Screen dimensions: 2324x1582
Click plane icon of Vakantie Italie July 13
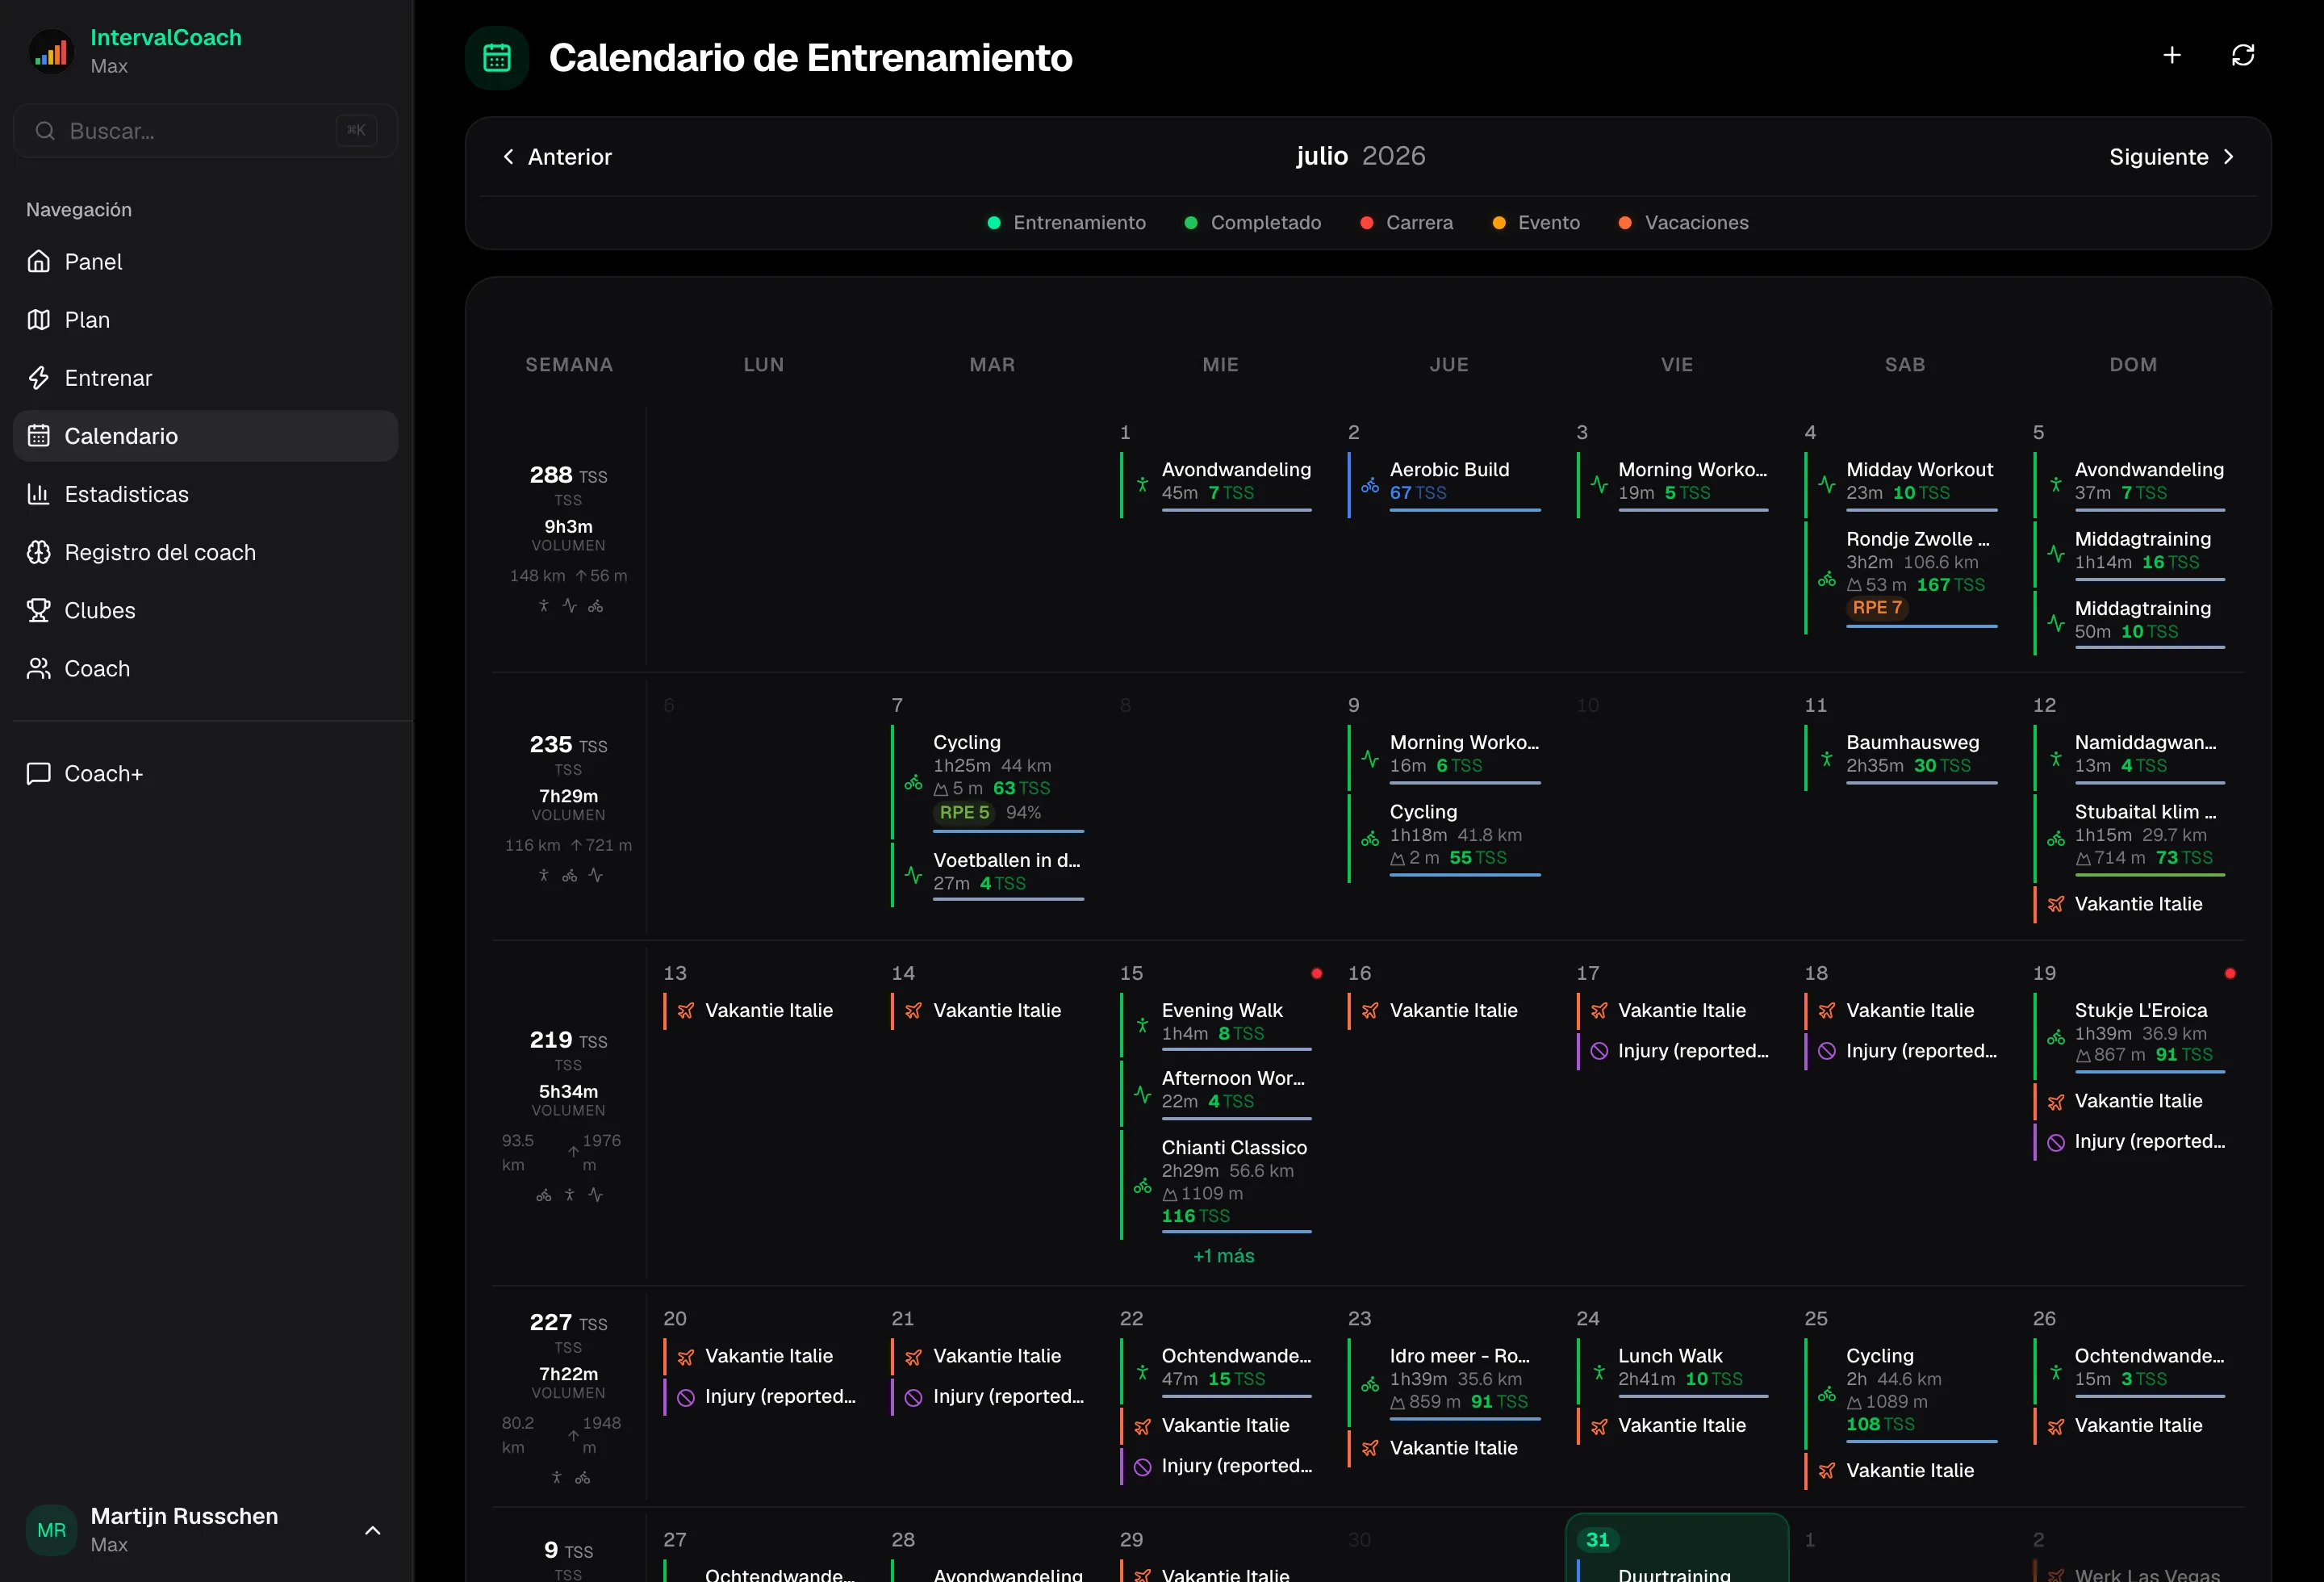pos(685,1011)
